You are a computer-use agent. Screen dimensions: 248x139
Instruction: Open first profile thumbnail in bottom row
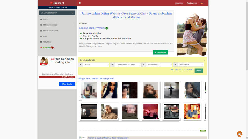[89, 112]
